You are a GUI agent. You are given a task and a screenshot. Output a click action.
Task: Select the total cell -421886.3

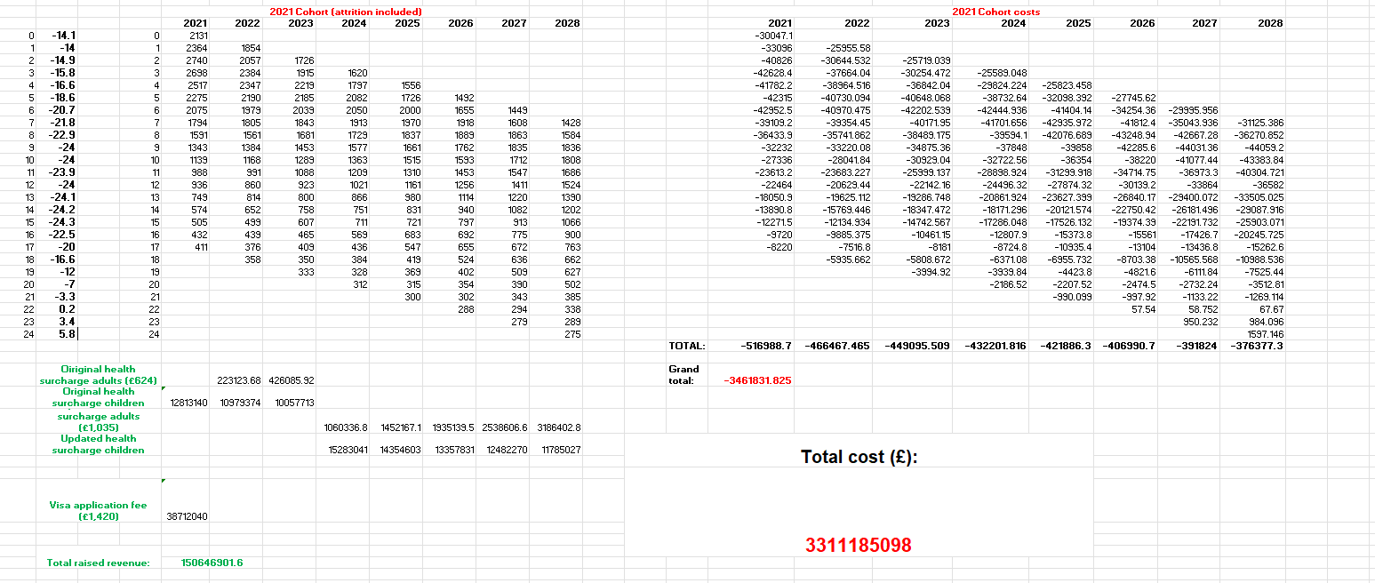tap(1066, 346)
